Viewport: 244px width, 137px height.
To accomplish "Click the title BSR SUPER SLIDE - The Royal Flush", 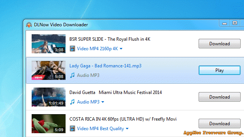I will point(110,39).
